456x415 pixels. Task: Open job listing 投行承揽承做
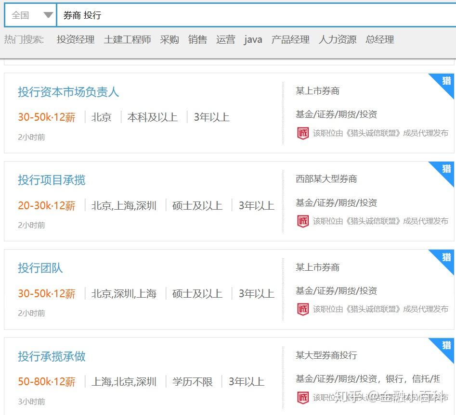coord(52,356)
